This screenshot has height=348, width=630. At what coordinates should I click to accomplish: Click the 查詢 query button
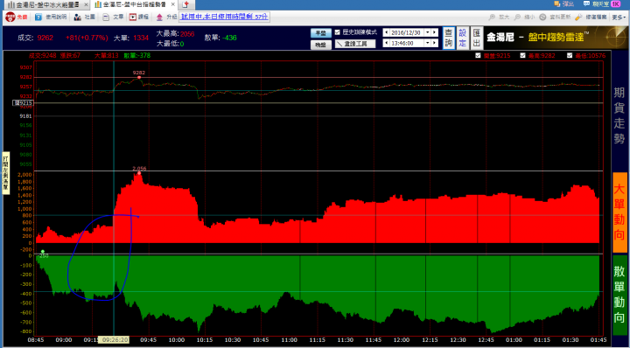coord(449,38)
